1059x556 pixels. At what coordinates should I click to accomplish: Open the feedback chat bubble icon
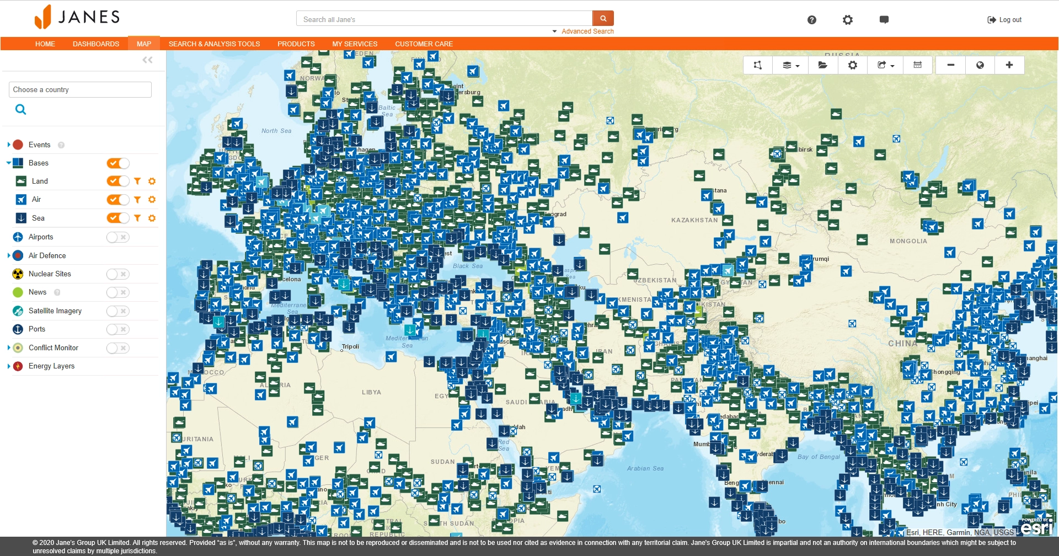click(884, 20)
